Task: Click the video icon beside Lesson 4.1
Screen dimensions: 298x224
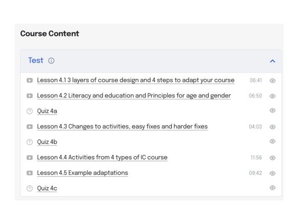Action: pos(30,80)
